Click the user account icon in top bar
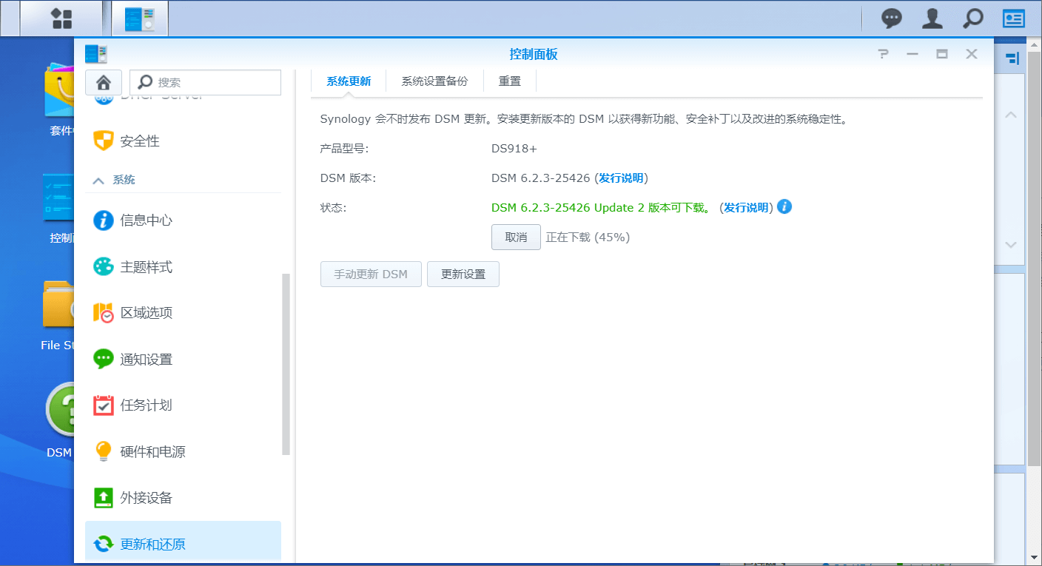This screenshot has width=1042, height=566. pyautogui.click(x=932, y=18)
